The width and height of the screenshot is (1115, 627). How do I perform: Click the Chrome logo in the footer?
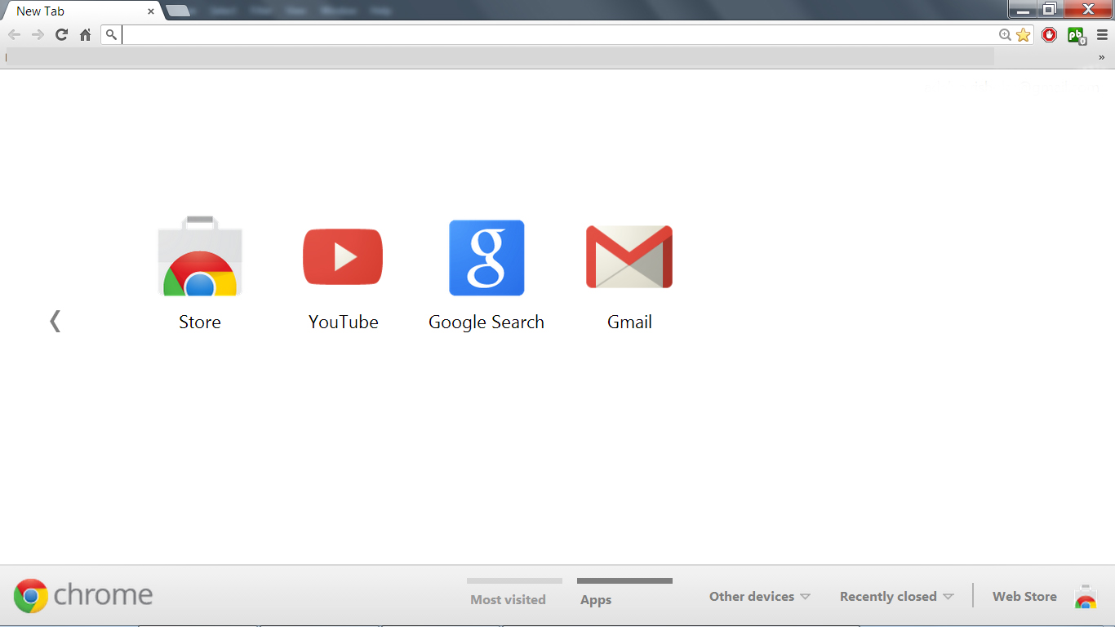coord(83,595)
